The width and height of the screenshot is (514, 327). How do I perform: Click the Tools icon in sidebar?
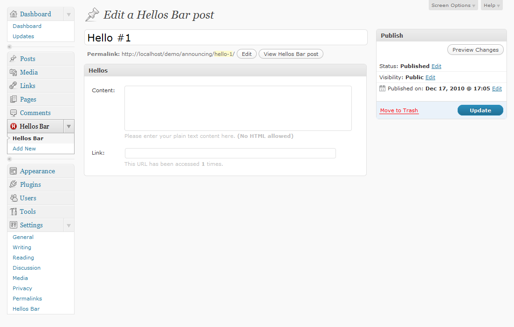pyautogui.click(x=13, y=211)
